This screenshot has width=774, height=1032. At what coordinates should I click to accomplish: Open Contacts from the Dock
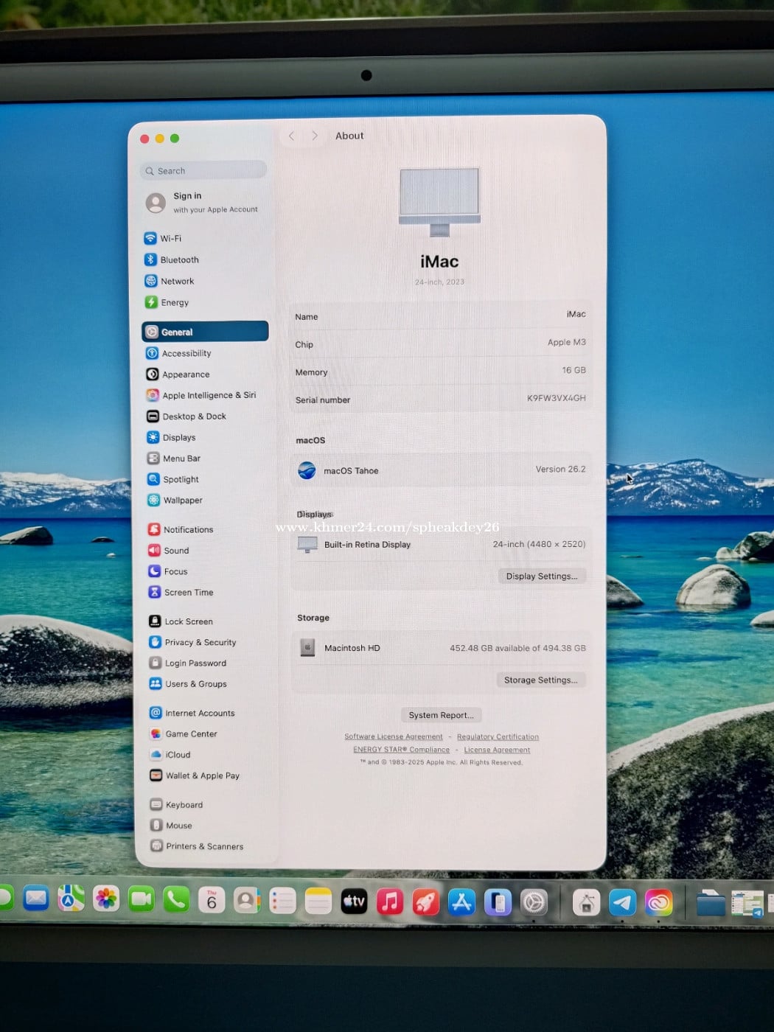(x=247, y=900)
